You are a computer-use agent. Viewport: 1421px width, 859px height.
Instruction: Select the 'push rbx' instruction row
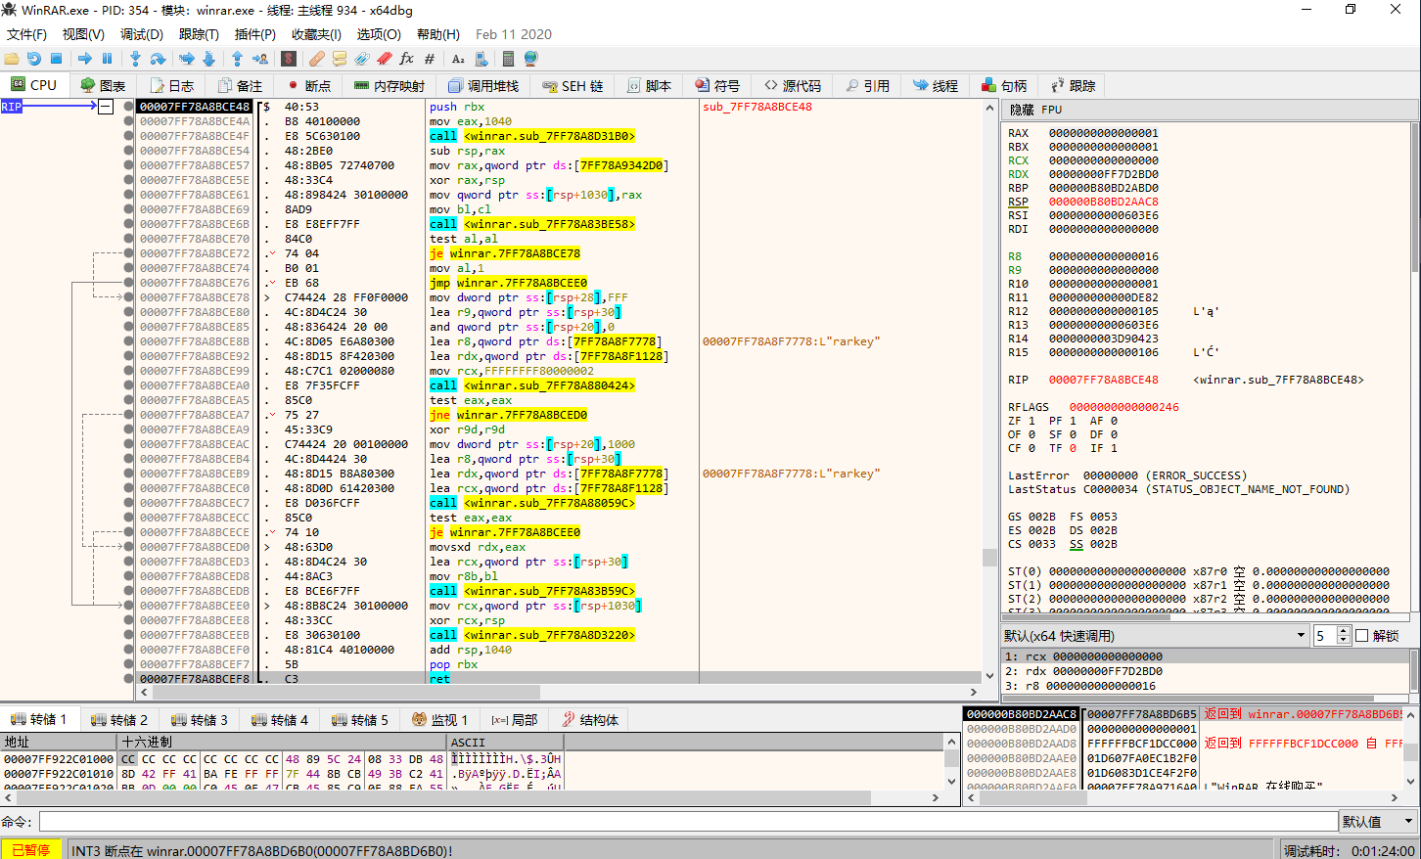pyautogui.click(x=457, y=107)
